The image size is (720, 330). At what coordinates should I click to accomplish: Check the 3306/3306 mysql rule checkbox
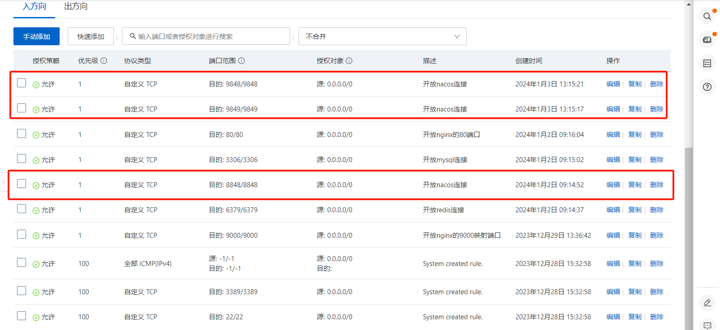coord(22,159)
